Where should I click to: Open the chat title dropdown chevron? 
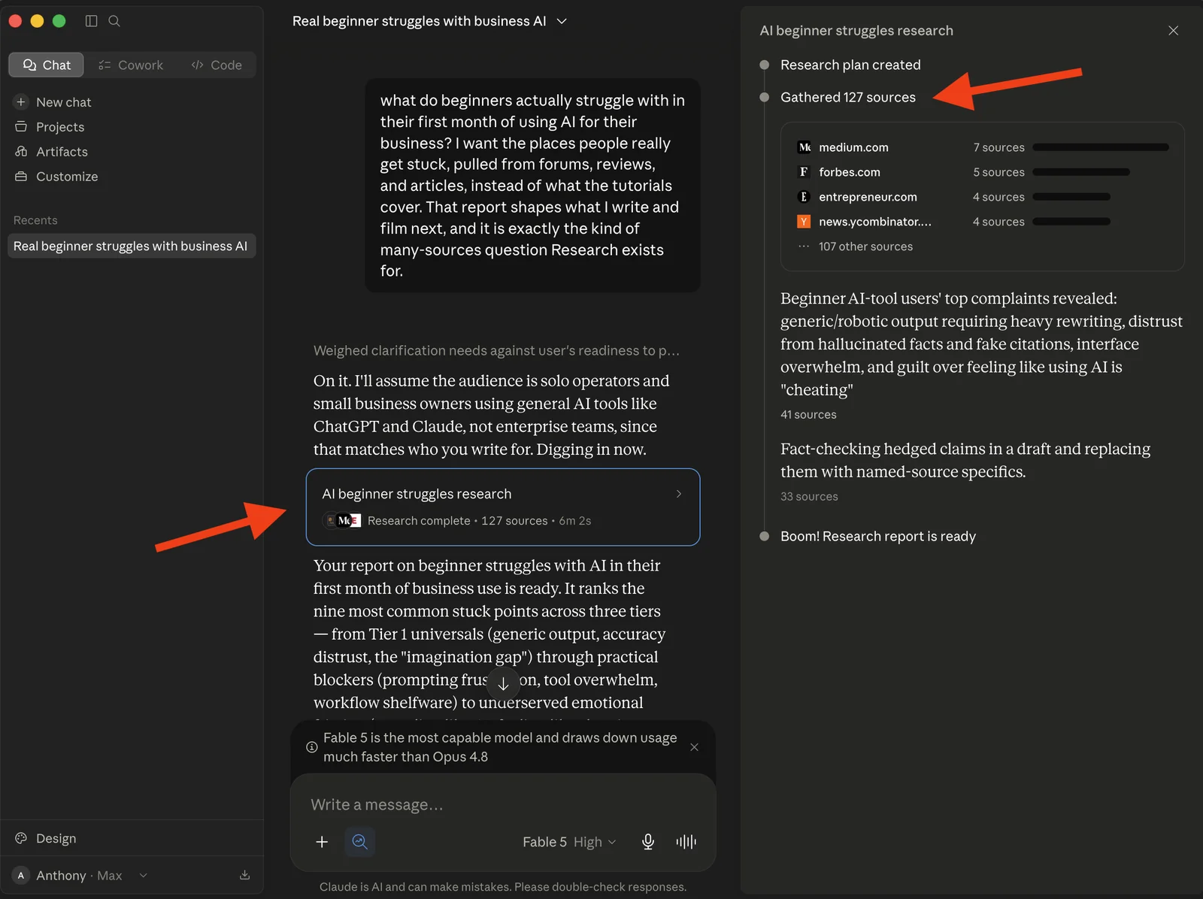click(562, 21)
